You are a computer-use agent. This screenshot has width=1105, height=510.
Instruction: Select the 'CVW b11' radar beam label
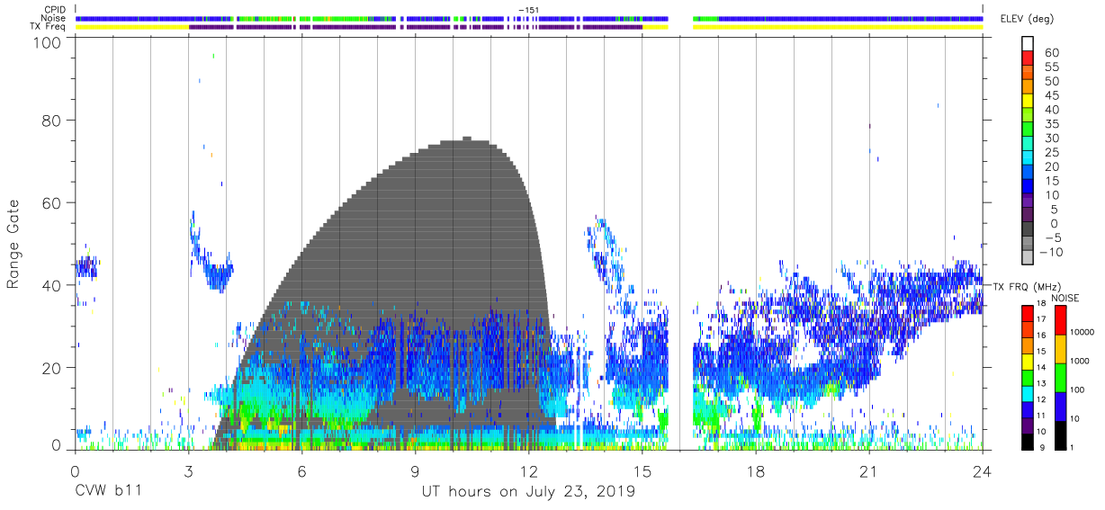pyautogui.click(x=108, y=492)
